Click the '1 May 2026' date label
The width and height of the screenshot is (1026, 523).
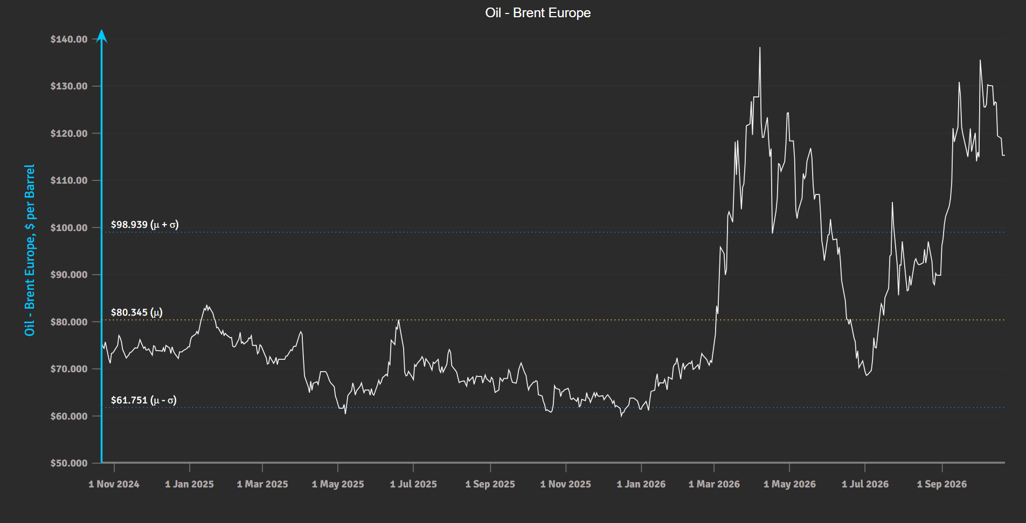[789, 484]
